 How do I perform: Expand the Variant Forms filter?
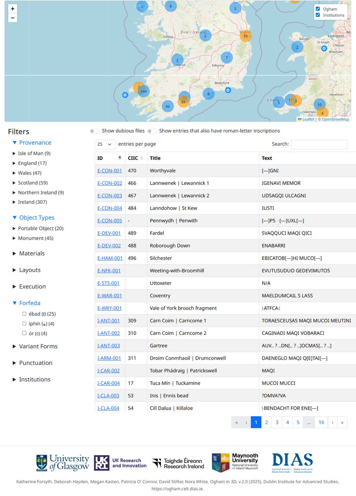coord(35,346)
